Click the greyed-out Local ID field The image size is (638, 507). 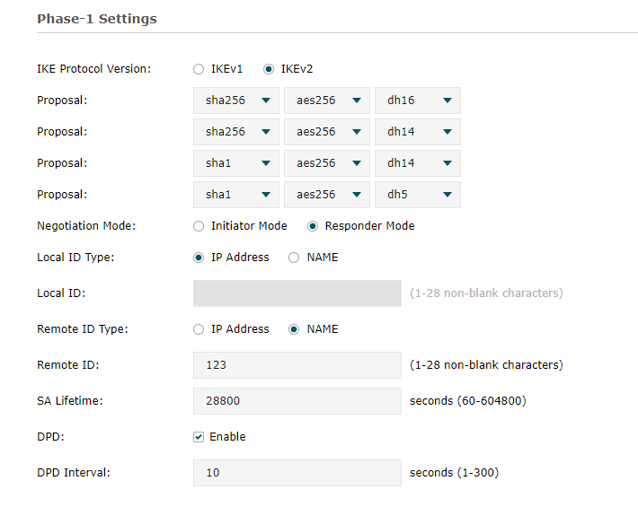pyautogui.click(x=297, y=293)
